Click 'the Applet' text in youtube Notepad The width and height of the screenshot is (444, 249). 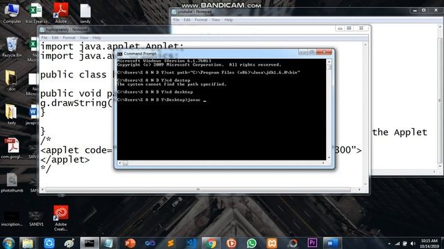click(400, 132)
